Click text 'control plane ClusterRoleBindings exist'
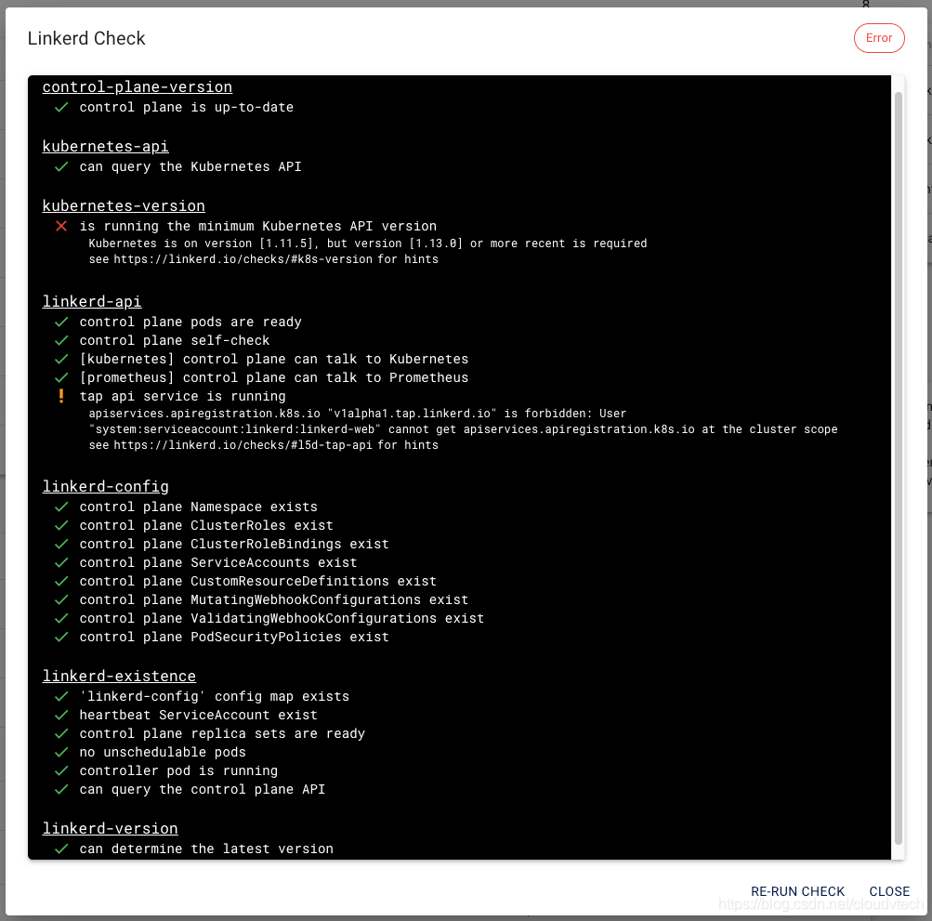 coord(234,544)
